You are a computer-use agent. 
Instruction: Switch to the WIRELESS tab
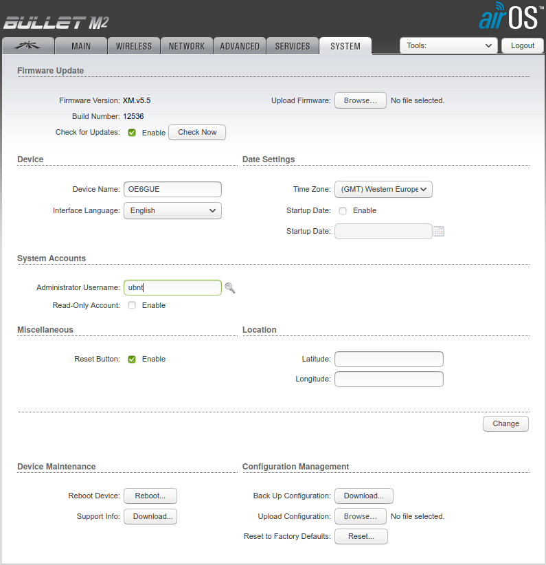[x=134, y=46]
